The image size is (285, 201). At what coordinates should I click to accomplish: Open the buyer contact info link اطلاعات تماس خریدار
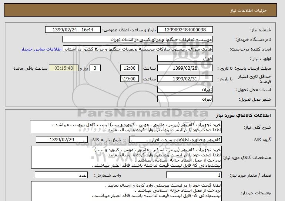(41, 49)
